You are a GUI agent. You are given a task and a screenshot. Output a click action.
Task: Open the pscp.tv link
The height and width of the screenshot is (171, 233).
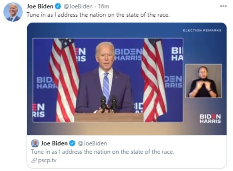(48, 160)
